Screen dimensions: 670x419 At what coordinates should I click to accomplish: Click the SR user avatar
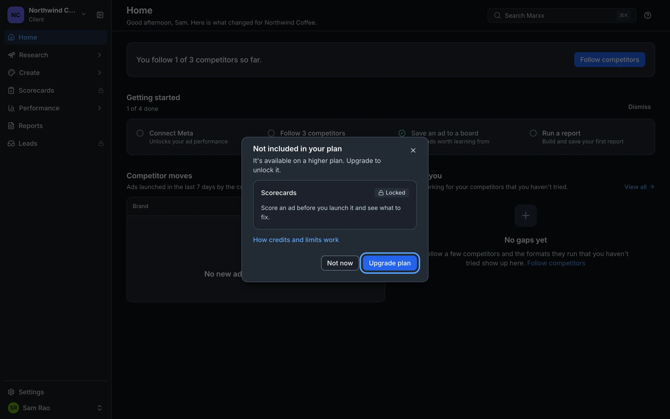(13, 408)
